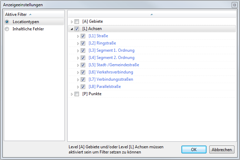The width and height of the screenshot is (240, 160).
Task: Enable the [P] Punkte checkbox
Action: click(77, 94)
